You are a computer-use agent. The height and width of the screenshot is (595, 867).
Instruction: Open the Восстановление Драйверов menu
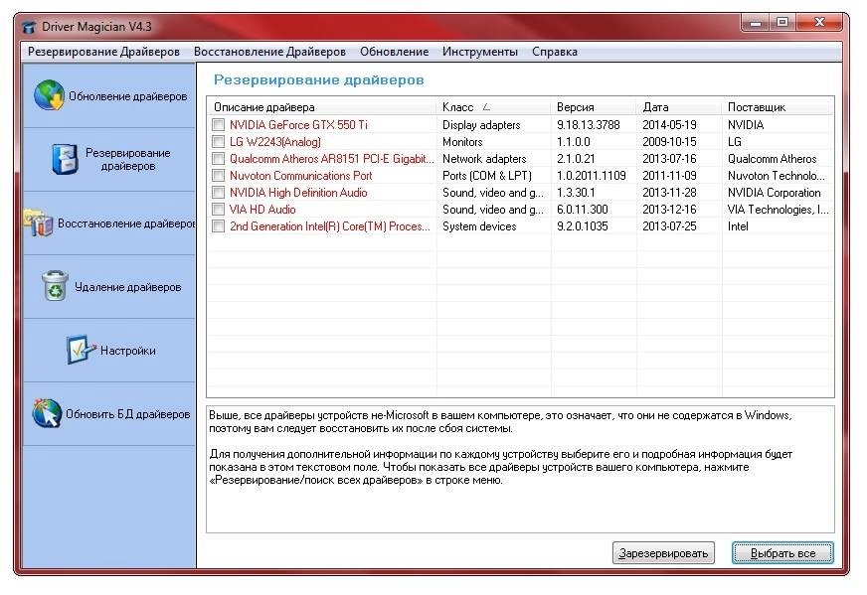tap(269, 52)
